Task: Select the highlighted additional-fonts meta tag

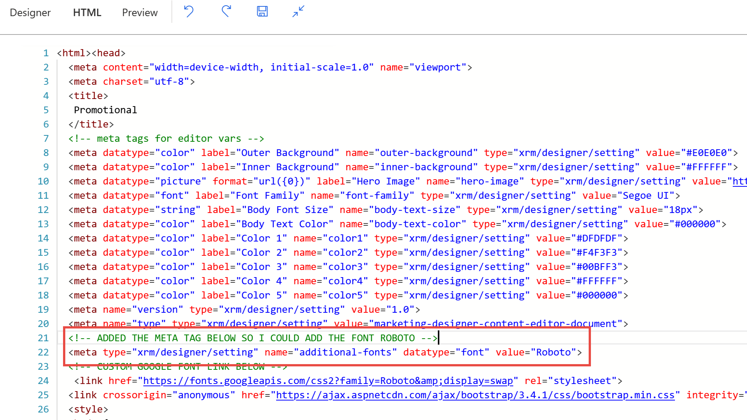Action: (x=323, y=352)
